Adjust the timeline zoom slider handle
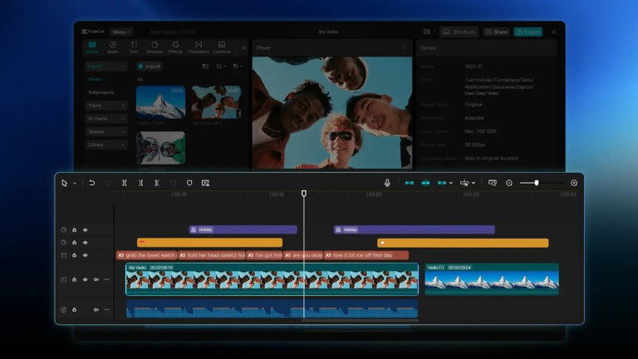Image resolution: width=638 pixels, height=359 pixels. coord(537,183)
